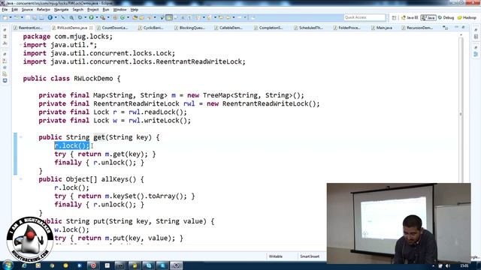481x270 pixels.
Task: Click the Run External Tools icon
Action: (103, 17)
